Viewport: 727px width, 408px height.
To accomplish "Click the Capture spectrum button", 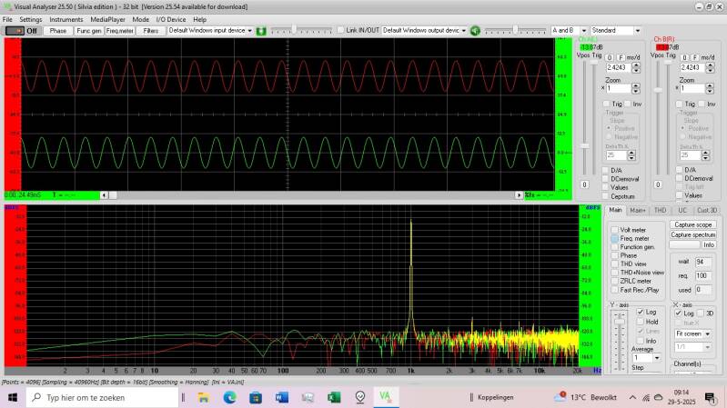I will tap(692, 234).
